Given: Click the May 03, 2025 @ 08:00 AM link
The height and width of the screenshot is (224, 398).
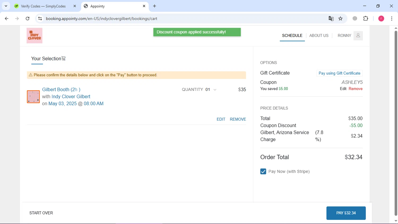Looking at the screenshot, I should 76,104.
